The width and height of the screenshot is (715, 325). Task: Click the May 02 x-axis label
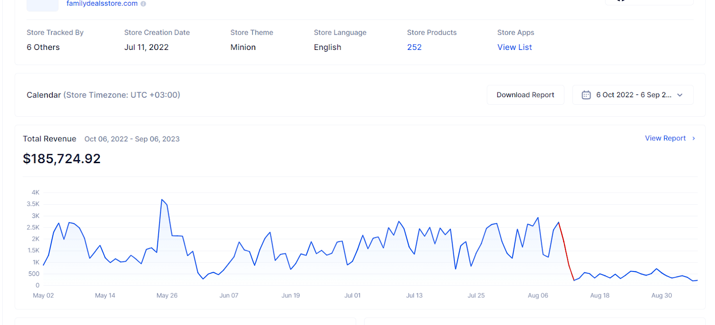pyautogui.click(x=43, y=296)
